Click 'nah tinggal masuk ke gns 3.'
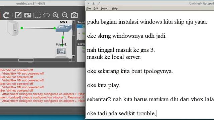 [x=121, y=50]
